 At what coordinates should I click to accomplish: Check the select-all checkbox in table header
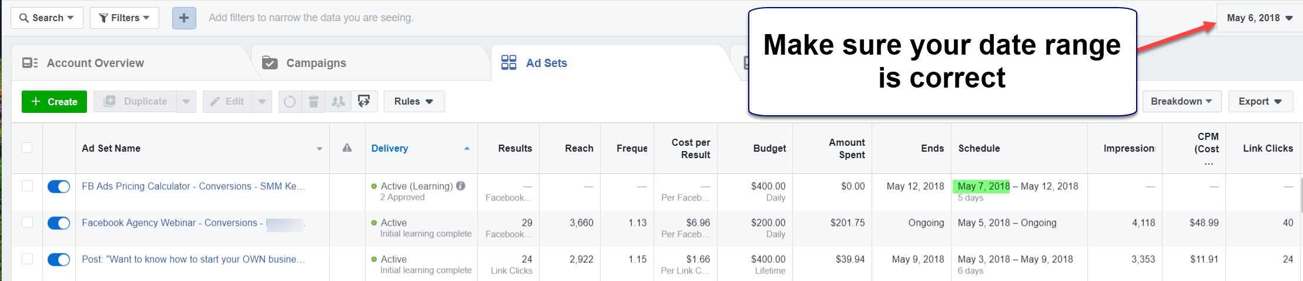click(27, 148)
